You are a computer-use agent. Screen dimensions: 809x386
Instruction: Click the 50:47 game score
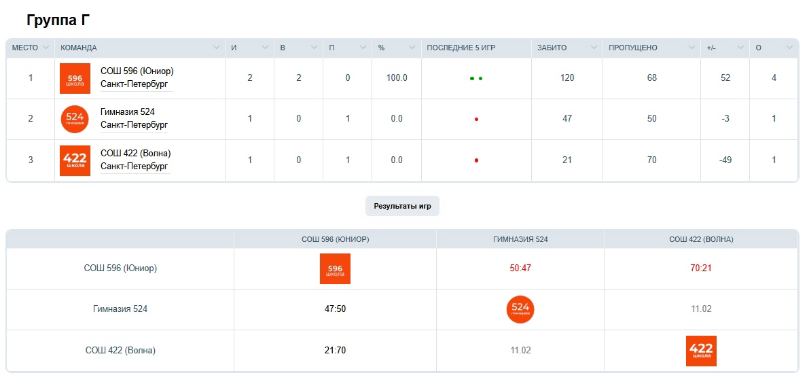[520, 268]
